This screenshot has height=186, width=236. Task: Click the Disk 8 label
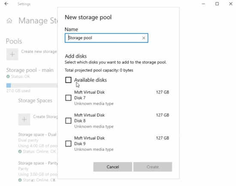pos(80,121)
